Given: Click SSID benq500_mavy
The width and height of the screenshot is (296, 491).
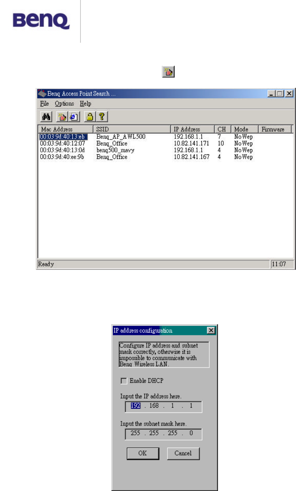Looking at the screenshot, I should pyautogui.click(x=115, y=150).
